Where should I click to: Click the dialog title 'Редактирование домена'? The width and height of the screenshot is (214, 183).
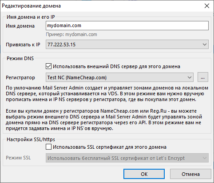pyautogui.click(x=31, y=6)
